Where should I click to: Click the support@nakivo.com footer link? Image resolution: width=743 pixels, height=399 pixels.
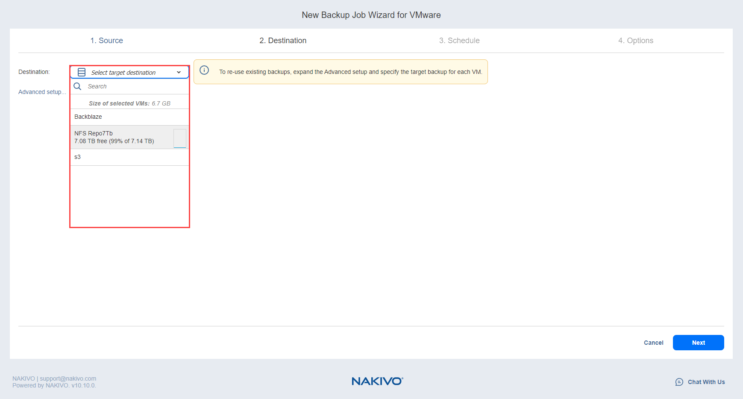point(68,378)
